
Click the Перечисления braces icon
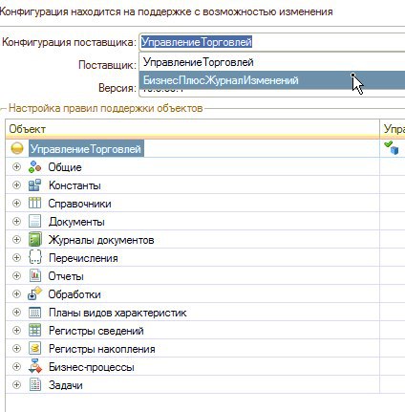tap(34, 257)
